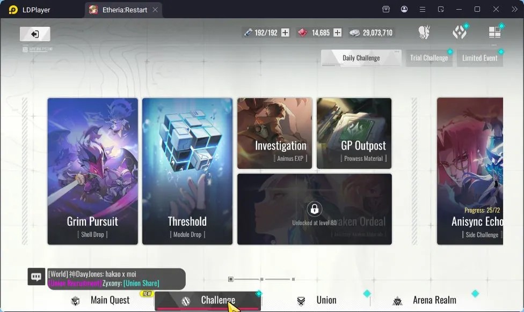The width and height of the screenshot is (524, 312).
Task: Open the character head profile icon
Action: point(424,32)
